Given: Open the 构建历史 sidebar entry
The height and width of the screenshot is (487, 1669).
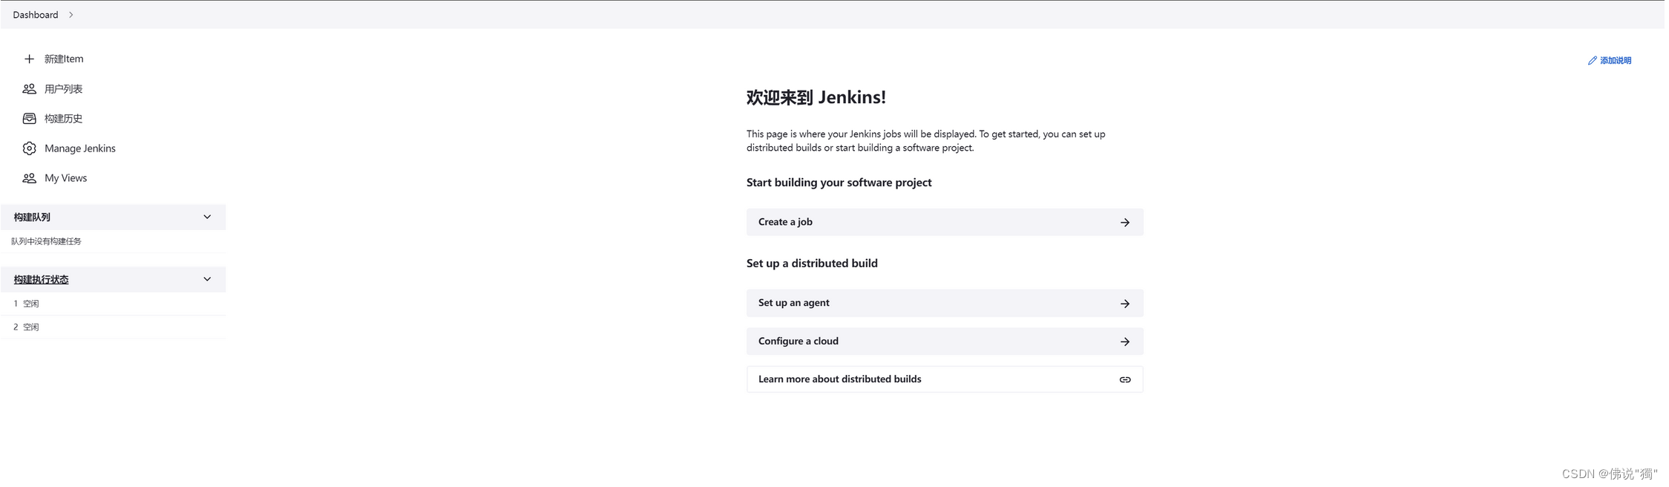Looking at the screenshot, I should 63,119.
